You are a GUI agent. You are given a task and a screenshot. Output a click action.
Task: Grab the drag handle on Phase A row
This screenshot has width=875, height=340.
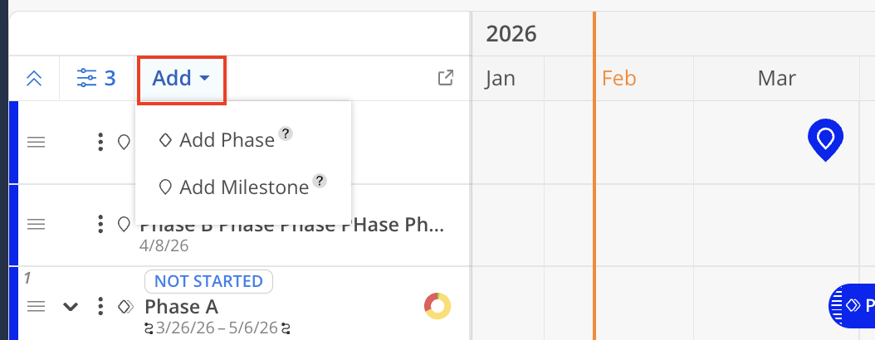(37, 307)
